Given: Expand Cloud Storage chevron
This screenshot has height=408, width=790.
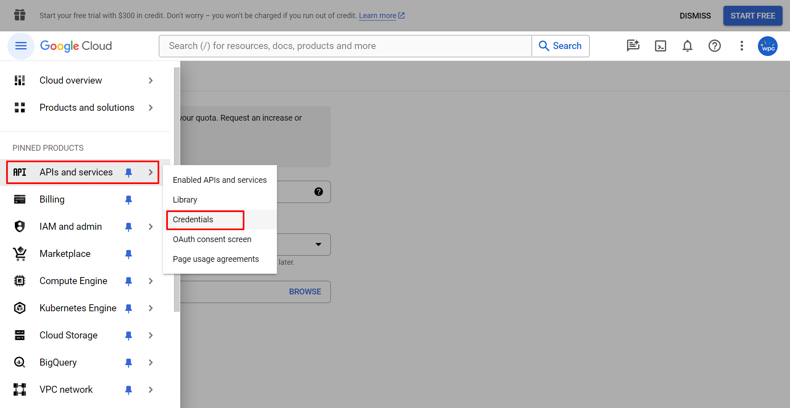Looking at the screenshot, I should [x=151, y=335].
